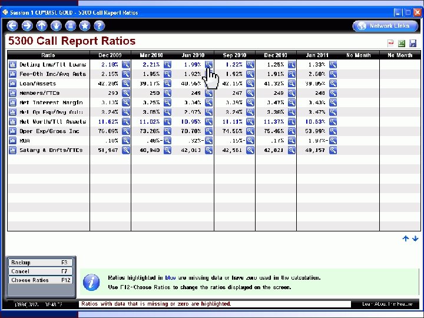Image resolution: width=424 pixels, height=318 pixels.
Task: Click the Backup F3 button
Action: tap(41, 263)
